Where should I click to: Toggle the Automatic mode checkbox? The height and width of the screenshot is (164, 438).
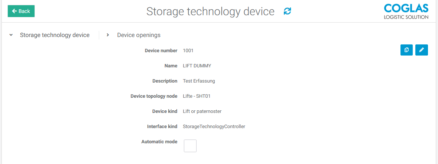pos(190,146)
